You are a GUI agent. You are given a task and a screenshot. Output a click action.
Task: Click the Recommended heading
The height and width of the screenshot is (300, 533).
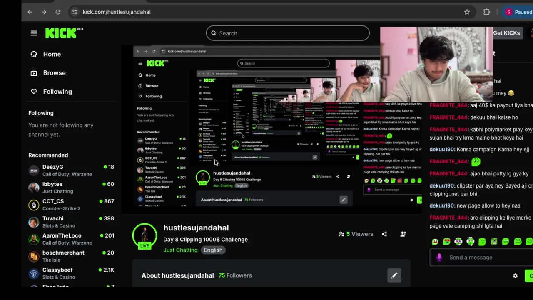pos(48,155)
